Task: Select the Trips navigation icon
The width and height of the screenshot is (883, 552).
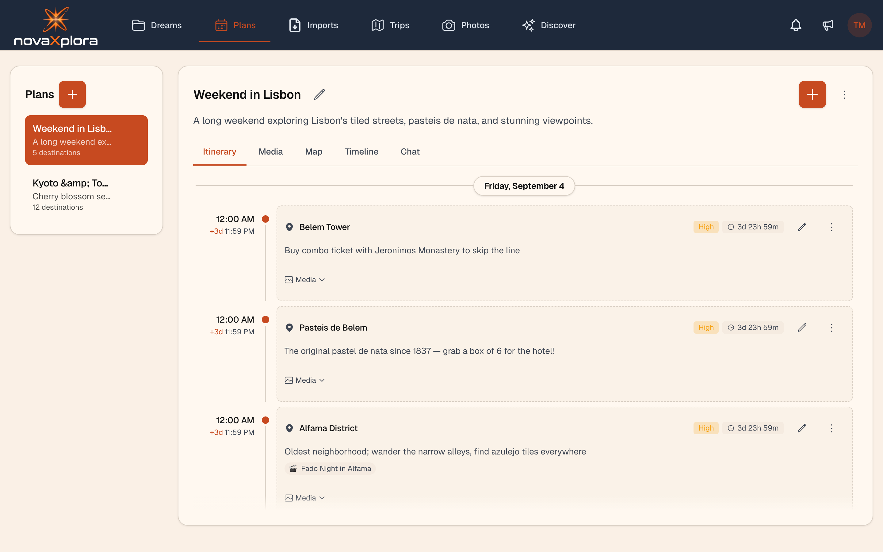Action: [x=378, y=25]
